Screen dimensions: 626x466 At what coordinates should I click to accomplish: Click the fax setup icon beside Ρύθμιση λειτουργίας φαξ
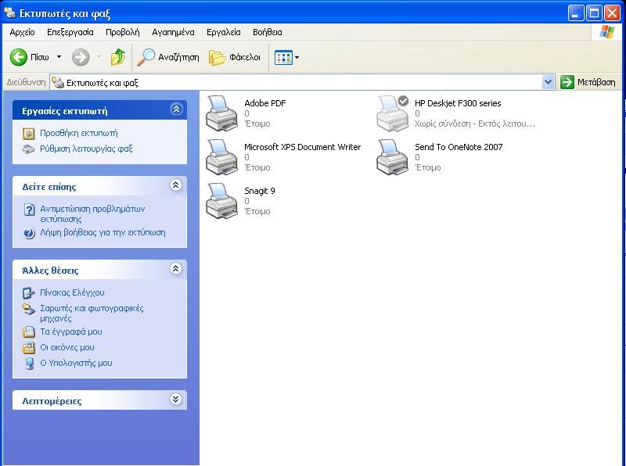point(28,149)
